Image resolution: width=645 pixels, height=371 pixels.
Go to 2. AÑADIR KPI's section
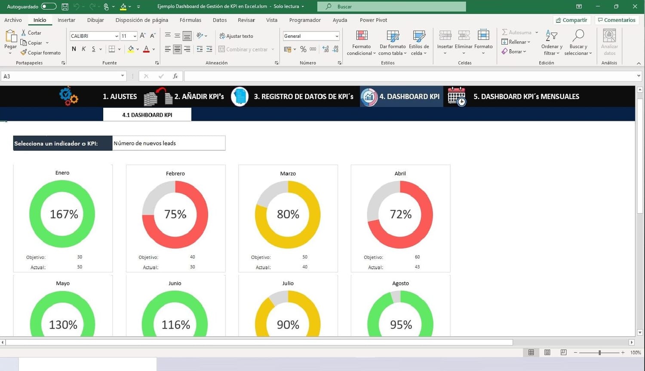(x=199, y=97)
